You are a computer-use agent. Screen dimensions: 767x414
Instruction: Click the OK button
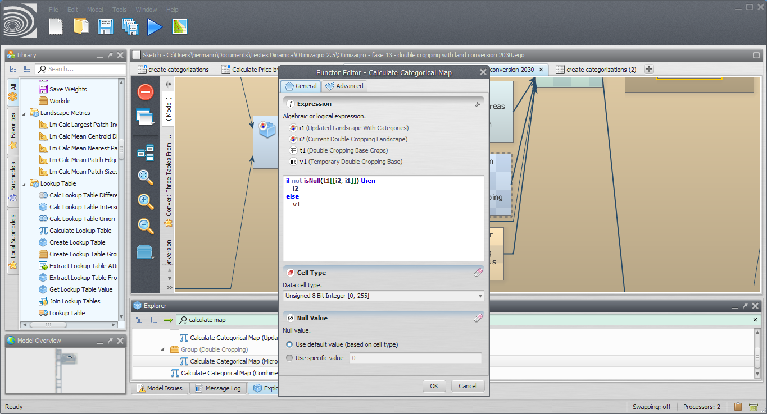click(434, 386)
